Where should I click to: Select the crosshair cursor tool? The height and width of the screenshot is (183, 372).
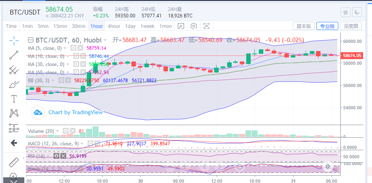[14, 41]
